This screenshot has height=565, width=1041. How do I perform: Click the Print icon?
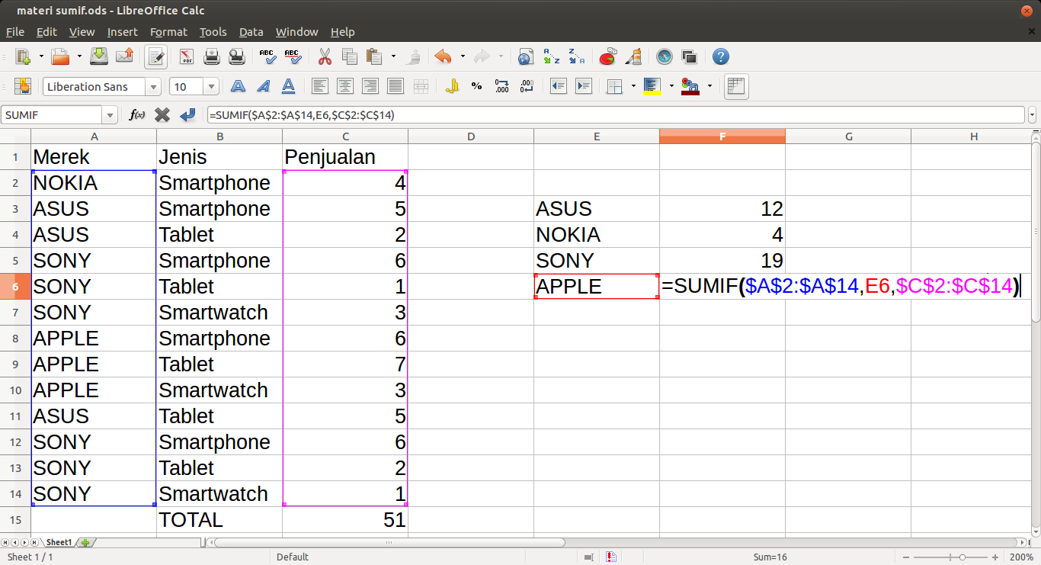211,56
